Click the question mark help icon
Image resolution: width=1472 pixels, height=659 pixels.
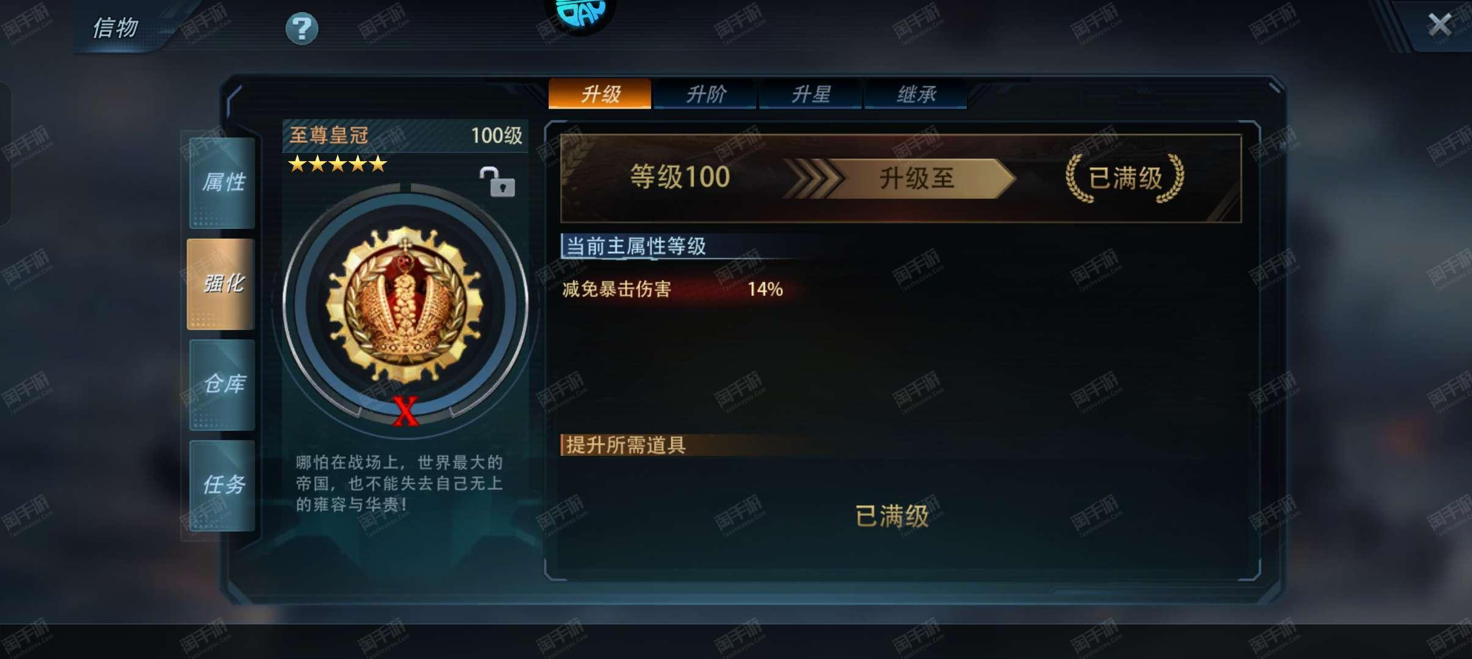click(x=302, y=28)
